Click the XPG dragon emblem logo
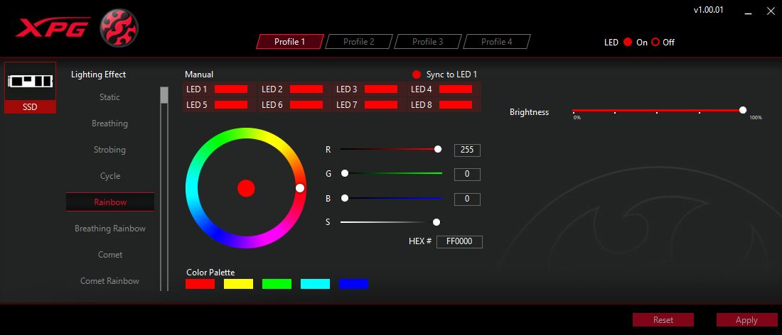The image size is (782, 335). coord(119,28)
